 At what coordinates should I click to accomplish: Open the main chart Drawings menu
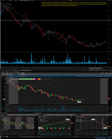tap(96, 76)
